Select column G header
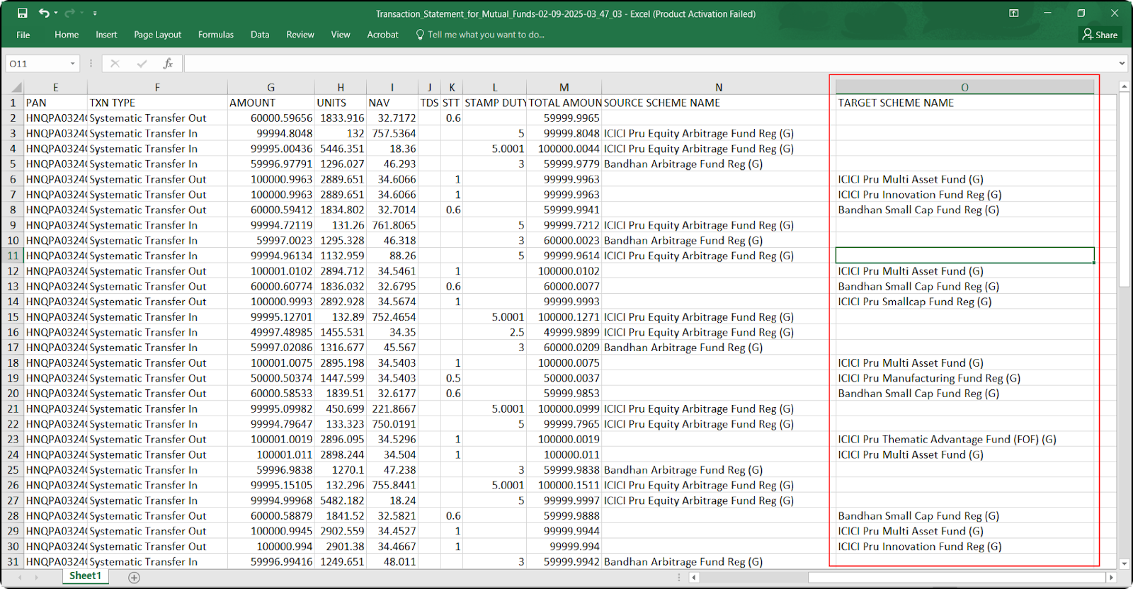 pyautogui.click(x=271, y=87)
